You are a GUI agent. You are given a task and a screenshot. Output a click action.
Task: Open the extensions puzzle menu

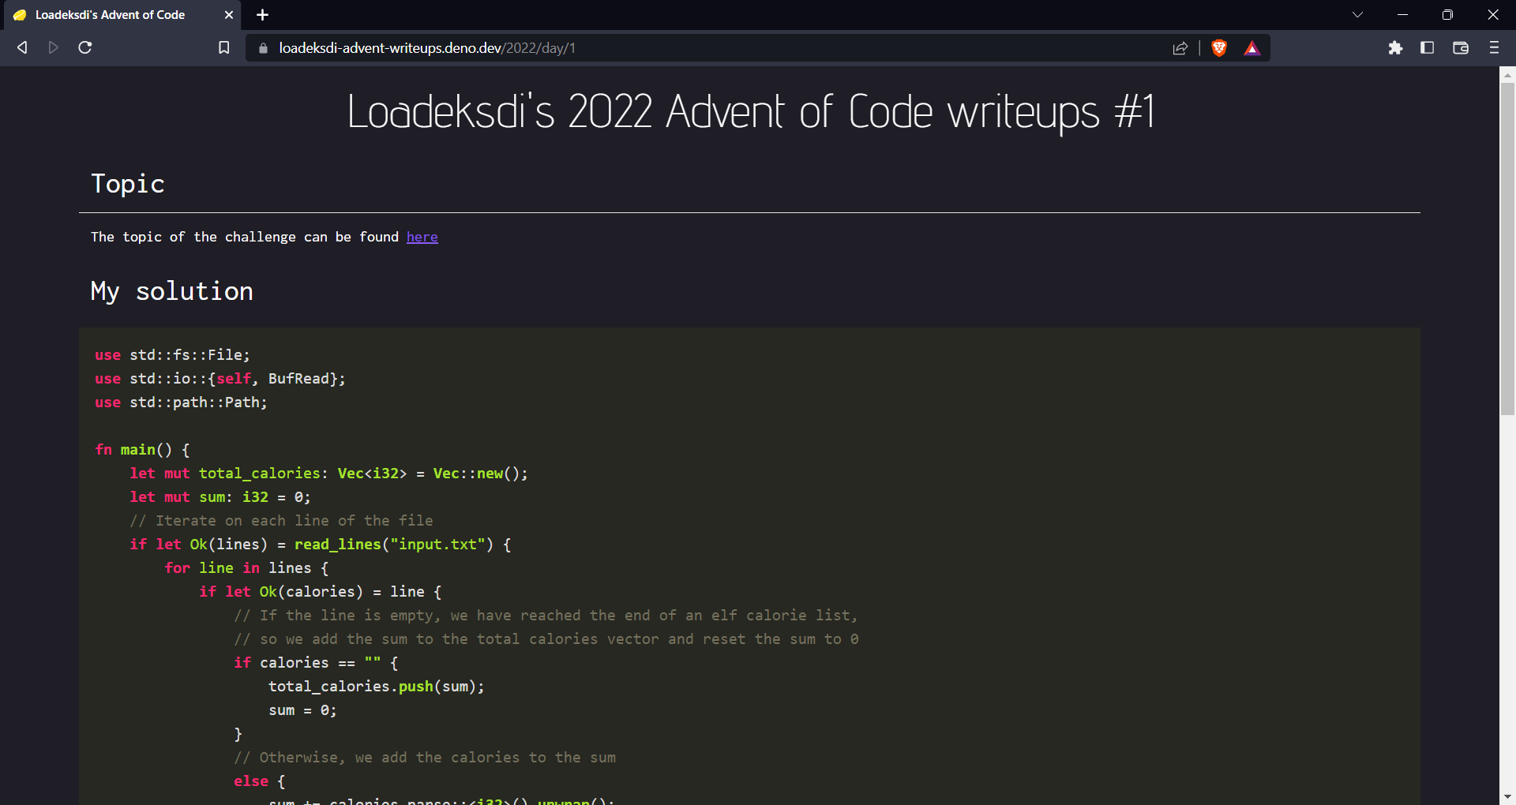pyautogui.click(x=1395, y=48)
